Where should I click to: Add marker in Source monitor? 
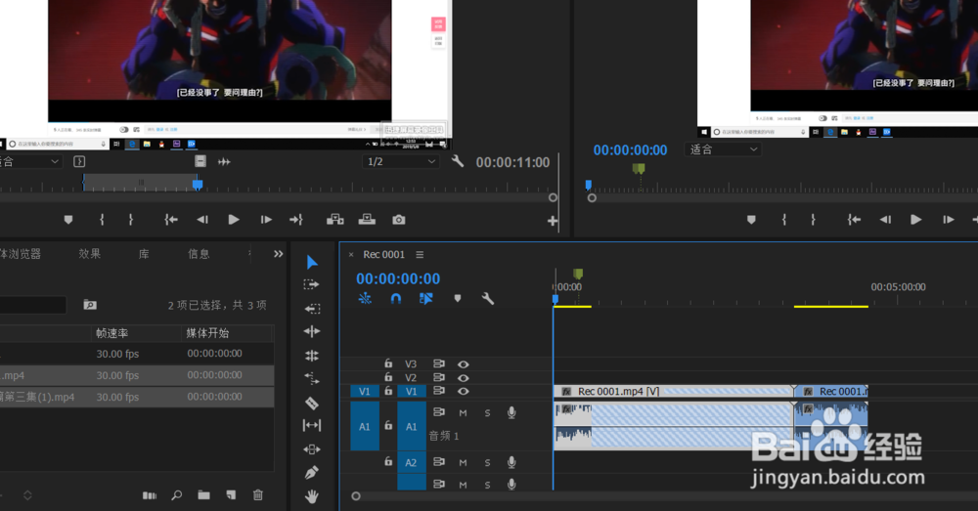pos(68,220)
